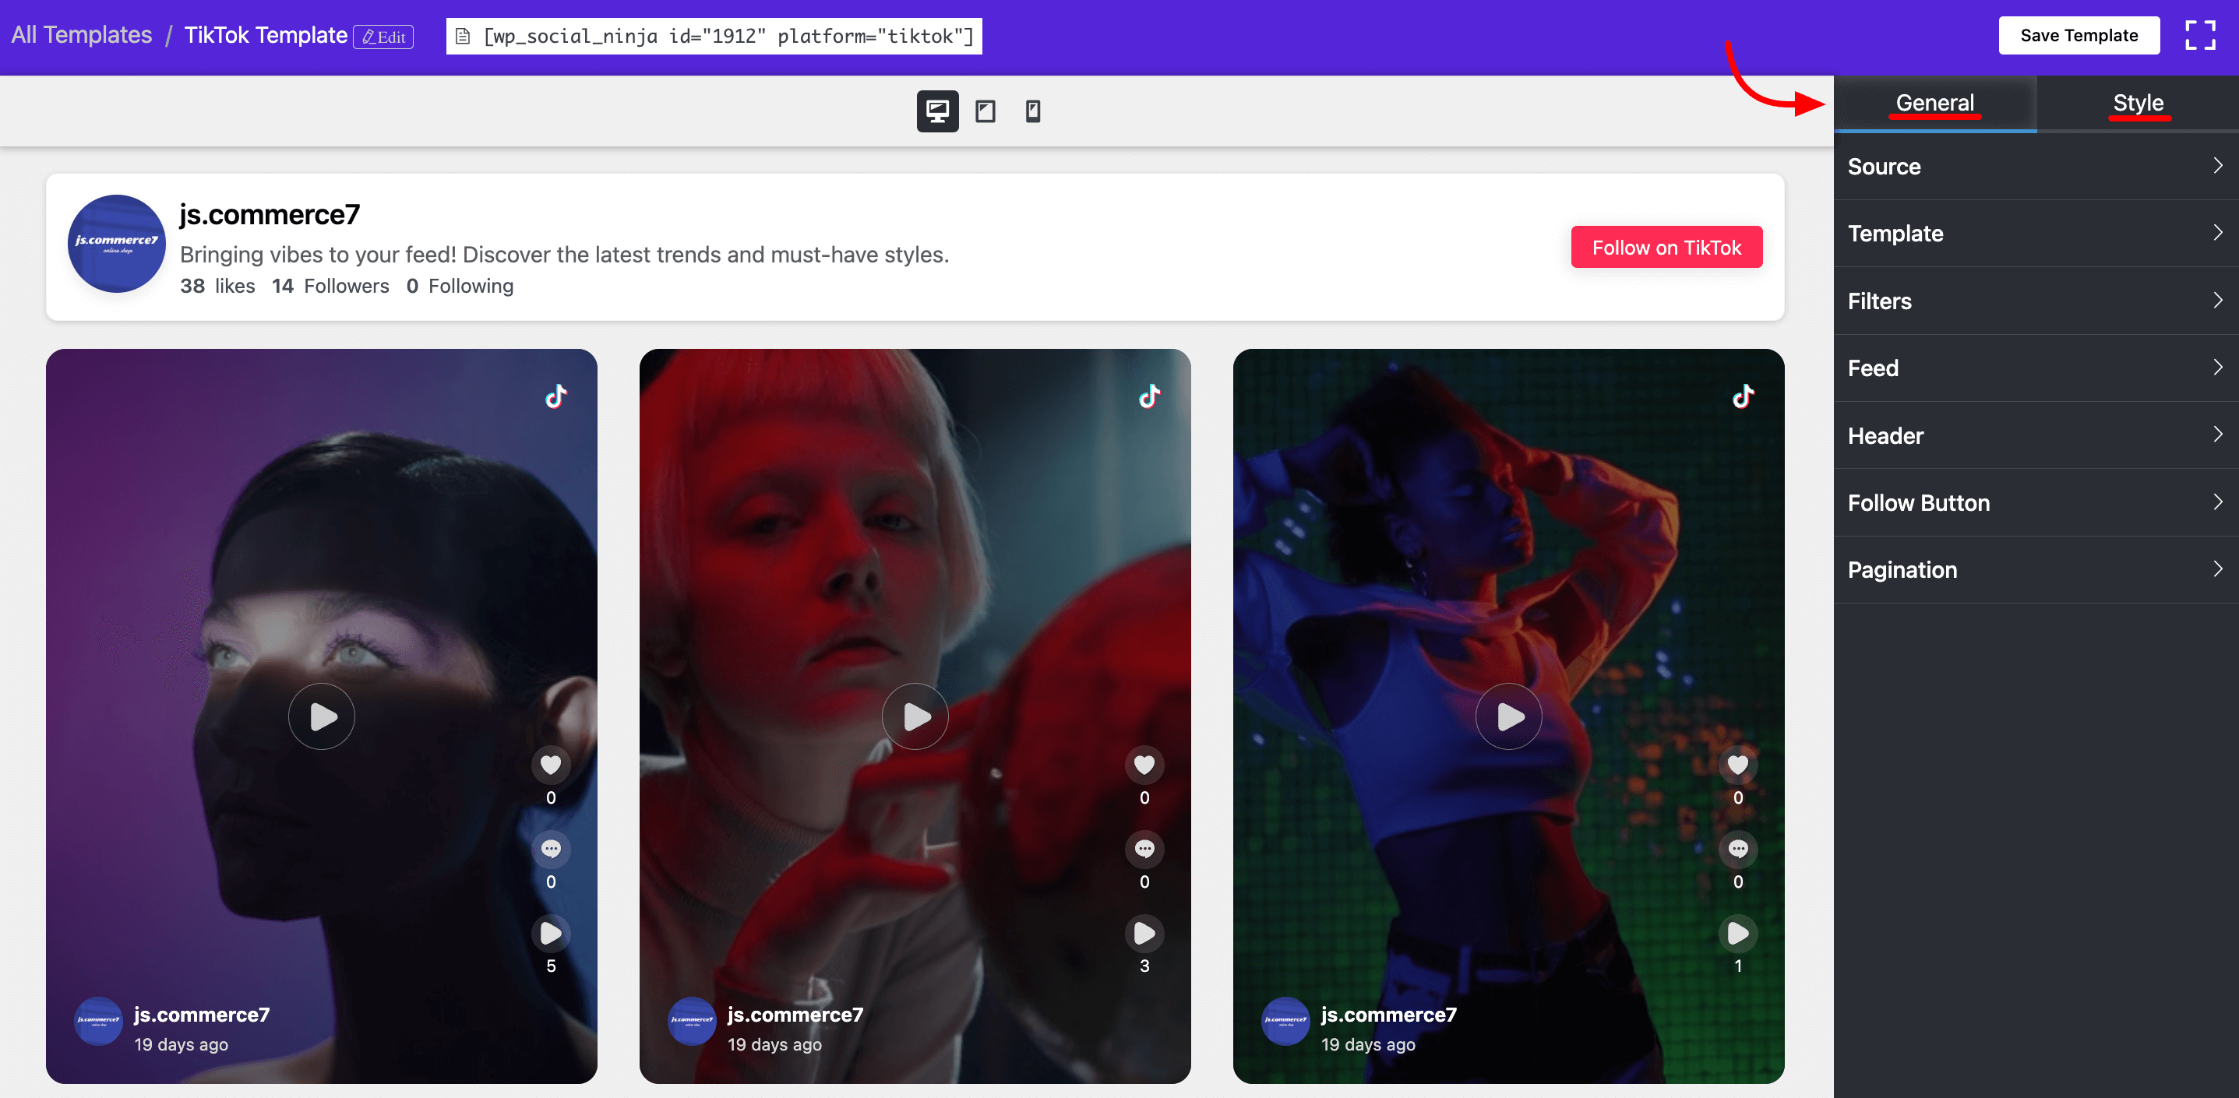This screenshot has height=1098, width=2239.
Task: Click small avatar on third video card
Action: click(x=1285, y=1022)
